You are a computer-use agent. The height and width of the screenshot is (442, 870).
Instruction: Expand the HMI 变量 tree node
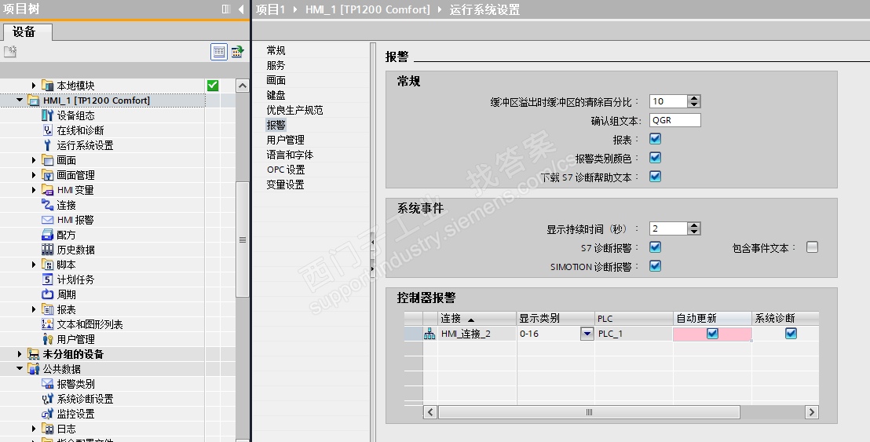click(x=34, y=190)
